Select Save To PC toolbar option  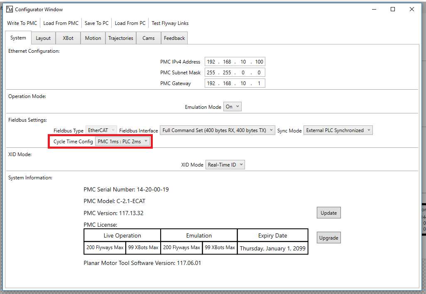point(96,23)
